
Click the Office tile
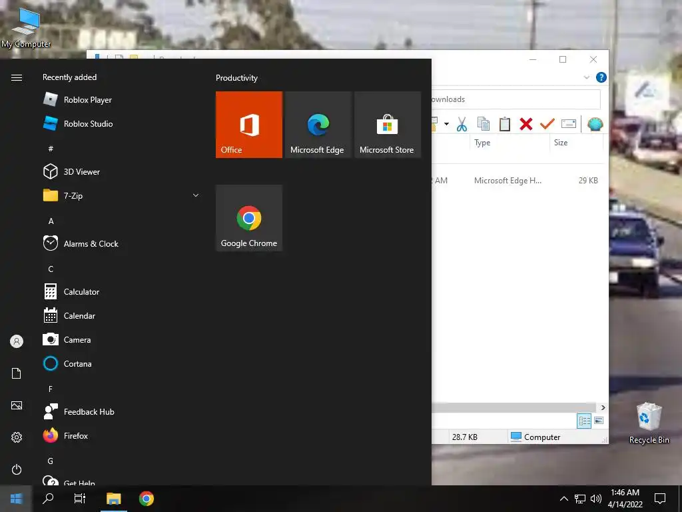pos(249,125)
